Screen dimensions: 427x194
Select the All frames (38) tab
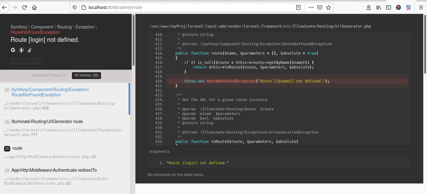click(86, 75)
